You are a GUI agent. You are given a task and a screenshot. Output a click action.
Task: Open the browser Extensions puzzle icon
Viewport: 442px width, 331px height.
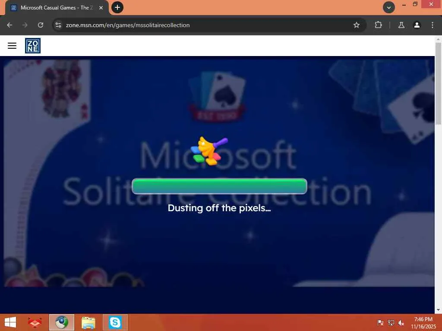click(378, 25)
